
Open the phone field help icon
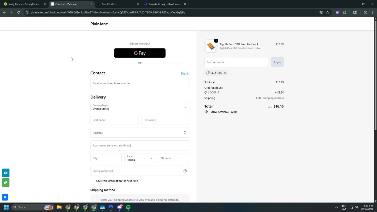point(185,171)
